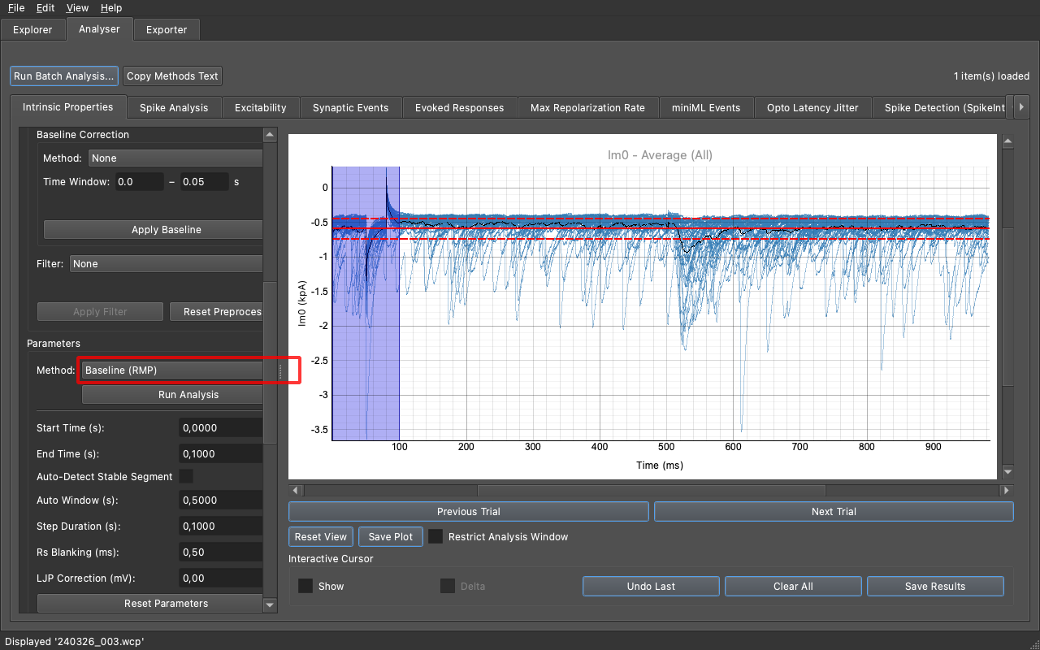
Task: Open the Max Repolarization Rate tab
Action: 587,107
